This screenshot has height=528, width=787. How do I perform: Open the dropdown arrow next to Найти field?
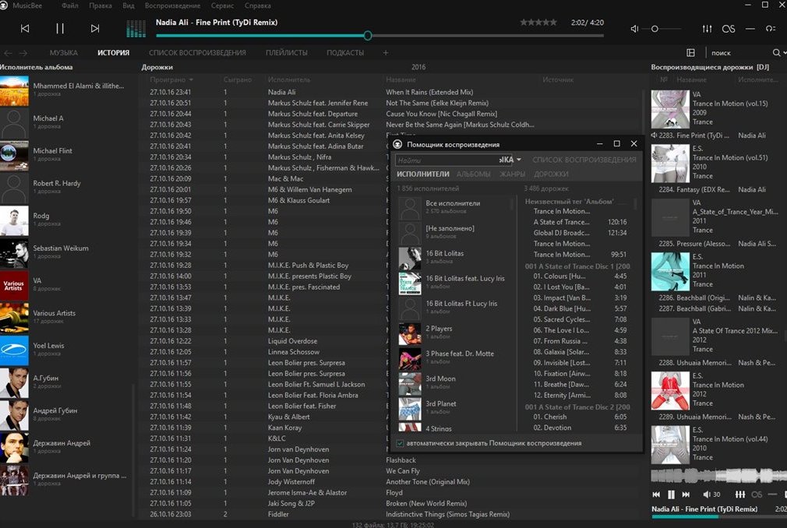click(518, 160)
